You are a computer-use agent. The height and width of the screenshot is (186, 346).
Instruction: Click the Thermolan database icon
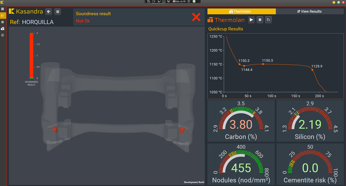point(260,20)
